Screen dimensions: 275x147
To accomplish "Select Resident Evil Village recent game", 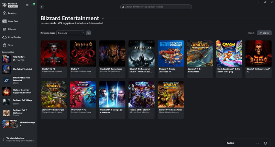I will click(19, 102).
